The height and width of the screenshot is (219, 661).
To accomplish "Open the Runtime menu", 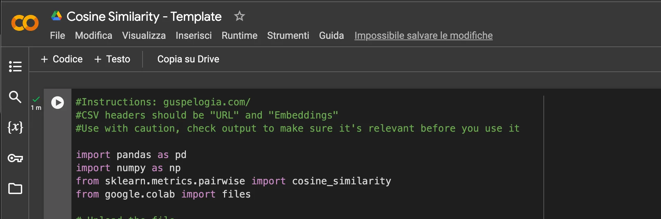I will [x=239, y=35].
